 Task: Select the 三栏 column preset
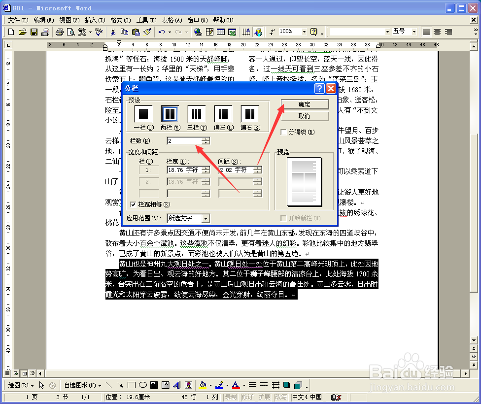pyautogui.click(x=196, y=114)
